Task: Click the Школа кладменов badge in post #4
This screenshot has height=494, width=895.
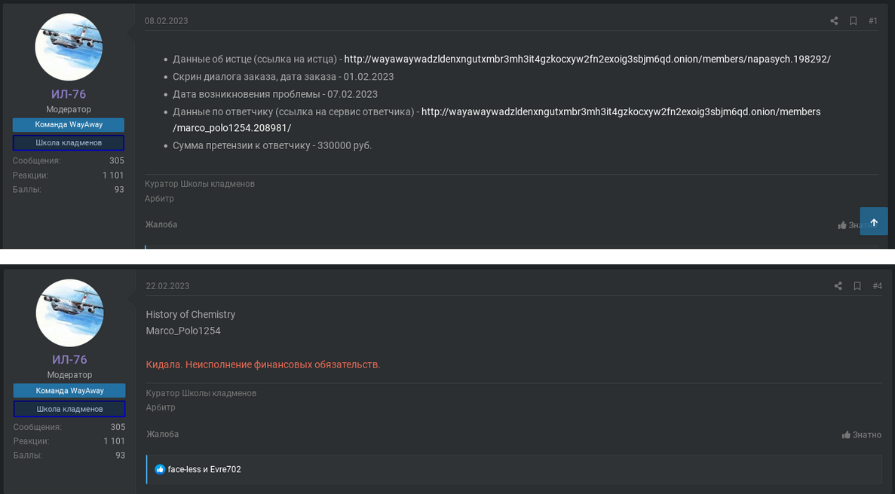Action: (69, 409)
